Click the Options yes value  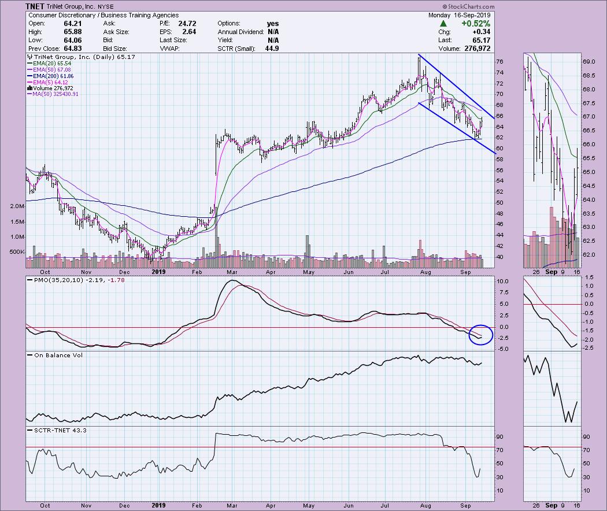coord(272,24)
